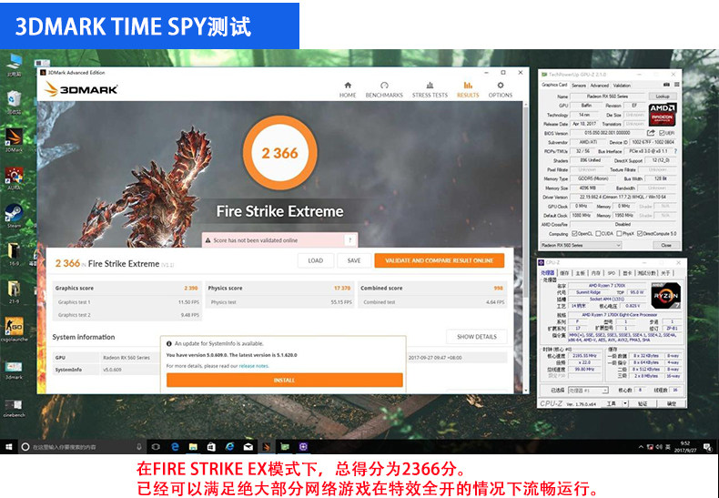Open the Windows Start menu
Image resolution: width=719 pixels, height=498 pixels.
[x=9, y=447]
